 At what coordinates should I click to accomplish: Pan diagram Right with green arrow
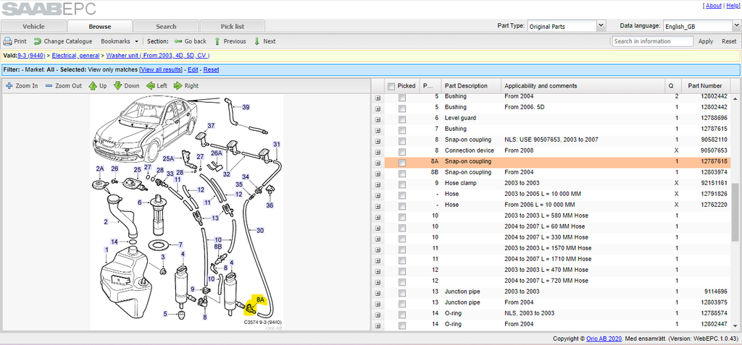coord(178,86)
